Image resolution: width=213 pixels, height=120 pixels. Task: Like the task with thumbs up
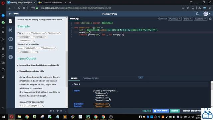[51, 111]
